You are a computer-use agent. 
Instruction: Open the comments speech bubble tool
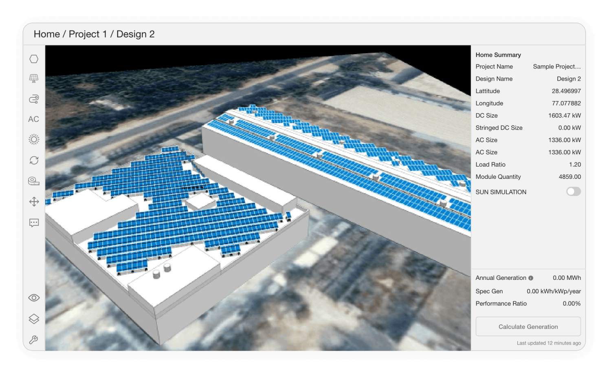tap(34, 222)
